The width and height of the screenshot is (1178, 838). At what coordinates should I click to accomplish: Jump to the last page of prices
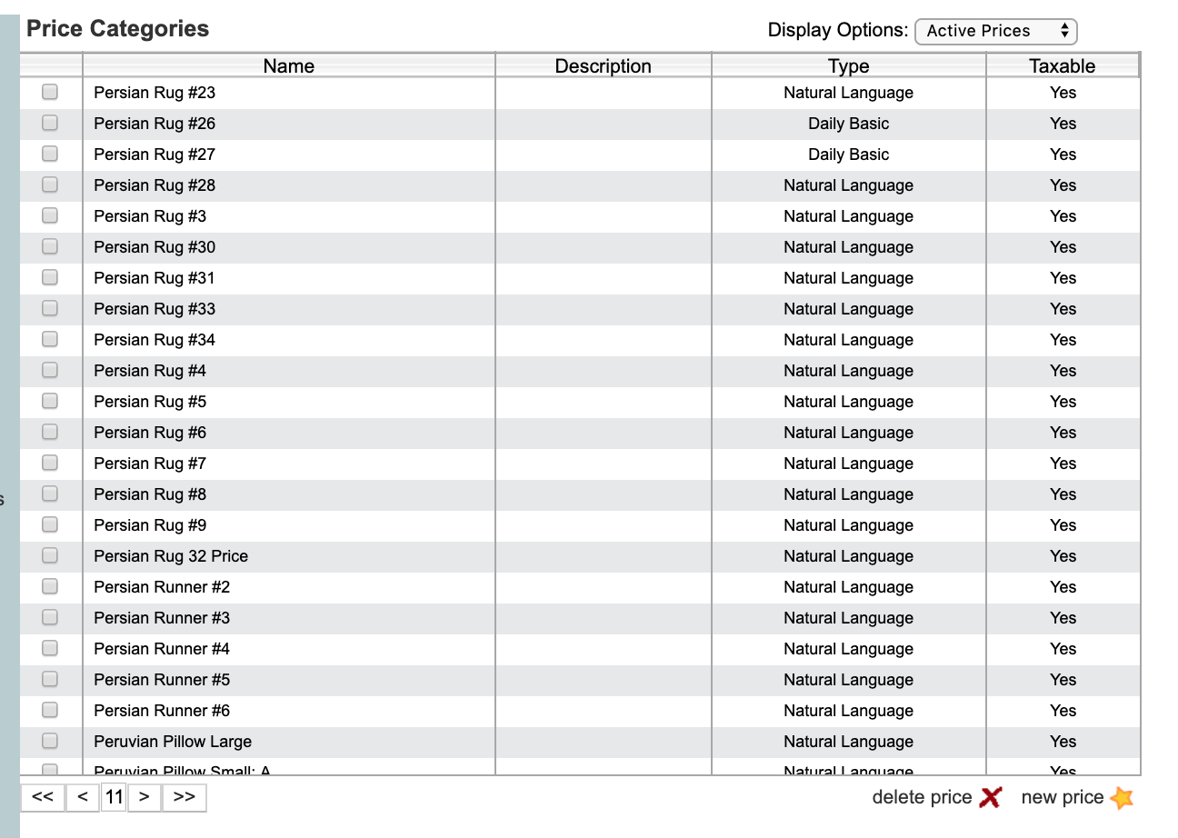[184, 797]
